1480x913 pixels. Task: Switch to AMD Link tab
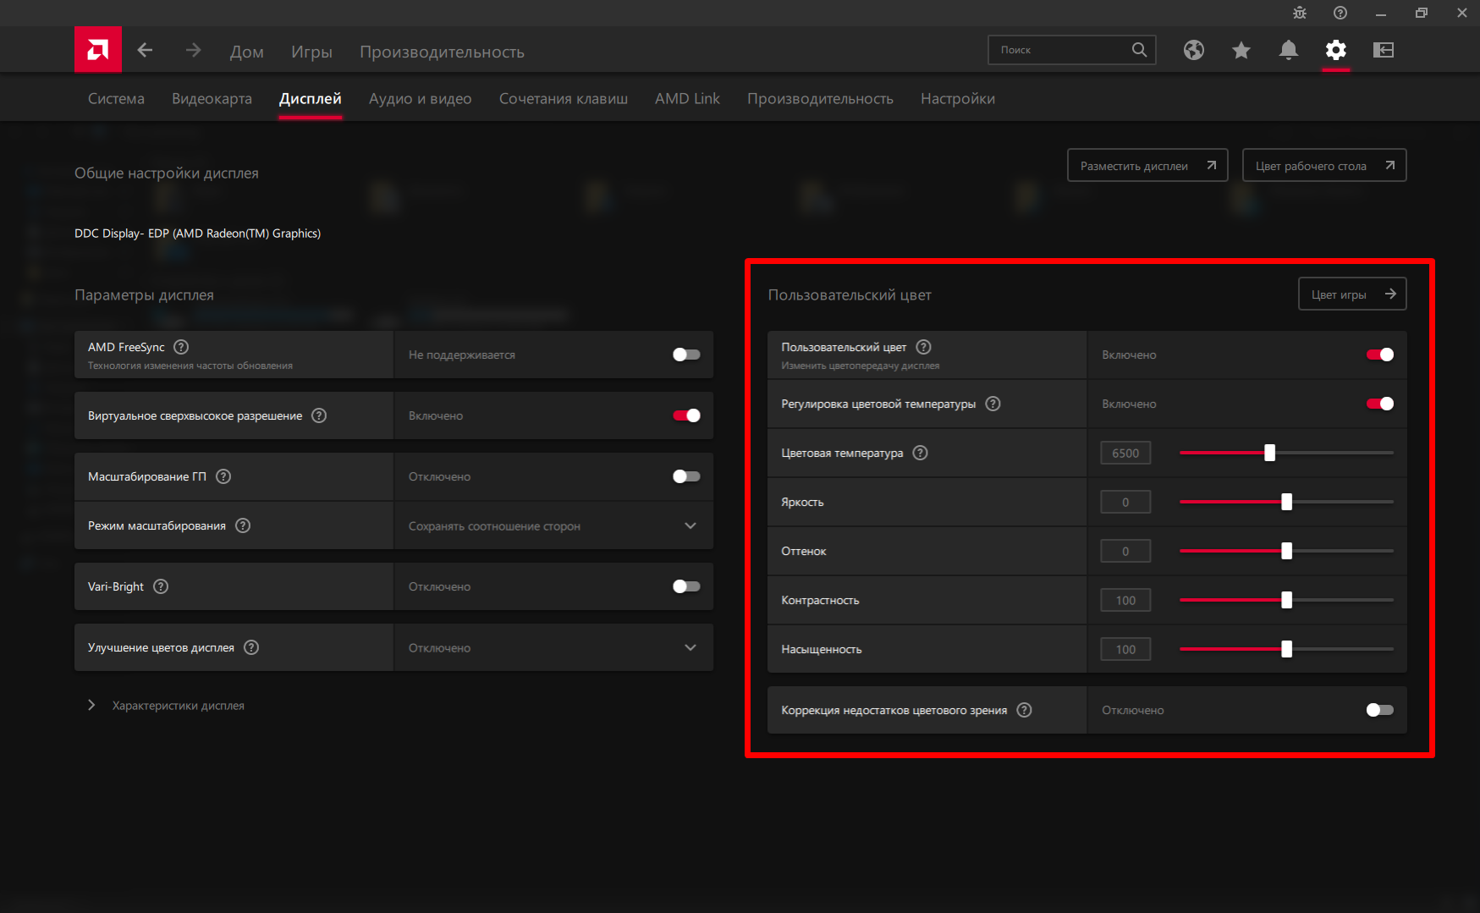687,99
